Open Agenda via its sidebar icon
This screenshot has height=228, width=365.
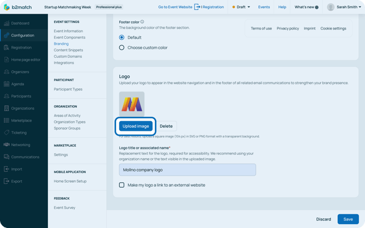pyautogui.click(x=7, y=84)
